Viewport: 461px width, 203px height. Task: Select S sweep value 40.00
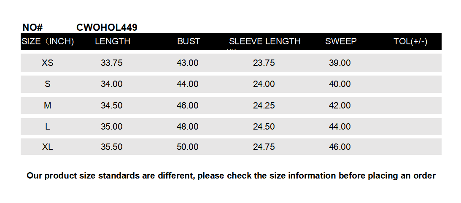(x=340, y=84)
